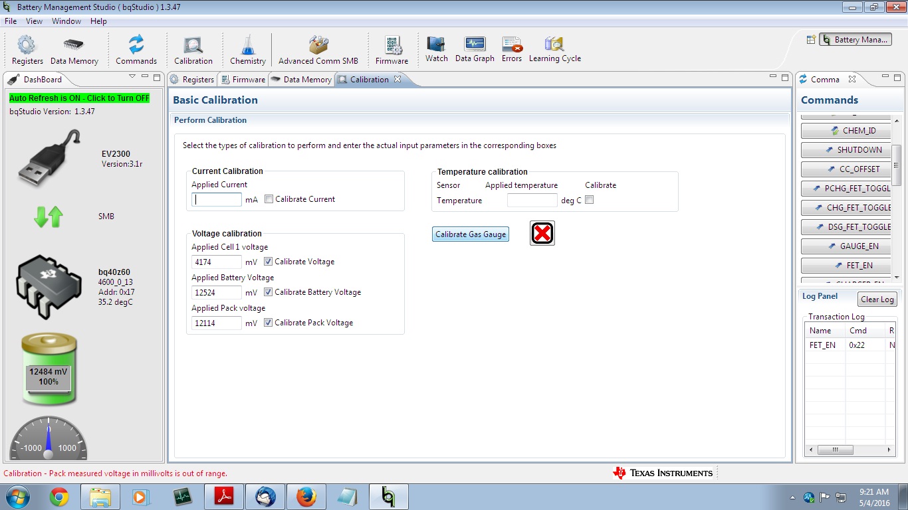Toggle the Calibrate Voltage checkbox

click(x=269, y=262)
